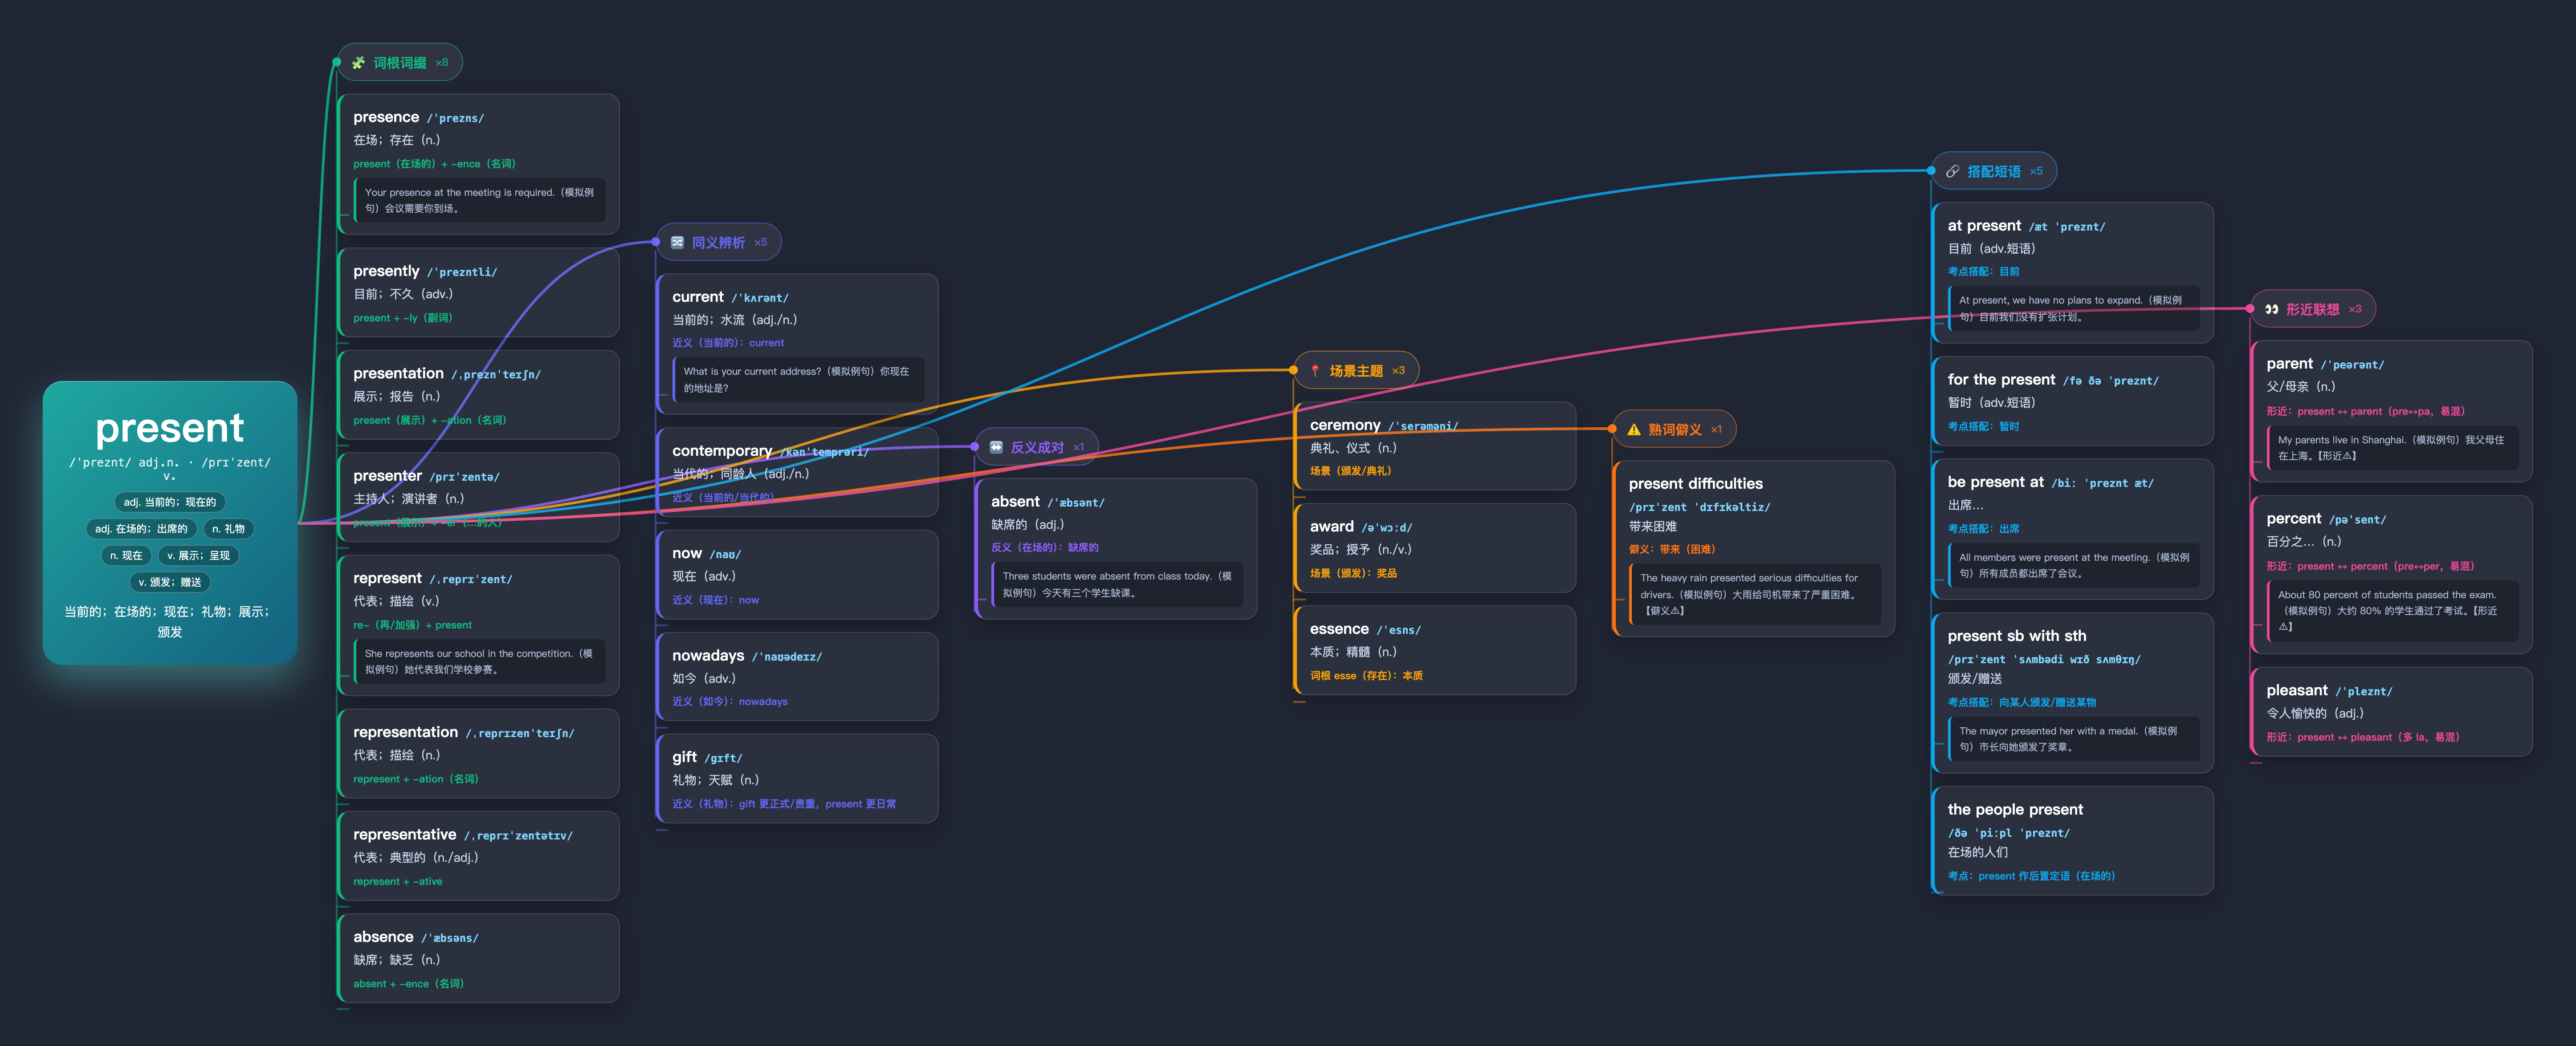Select the synonym "now" card title
This screenshot has width=2576, height=1046.
point(687,553)
